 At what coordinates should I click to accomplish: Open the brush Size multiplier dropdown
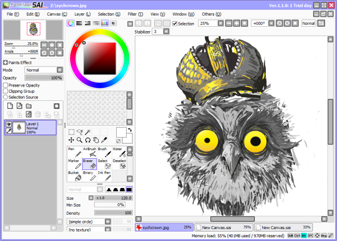click(91, 198)
